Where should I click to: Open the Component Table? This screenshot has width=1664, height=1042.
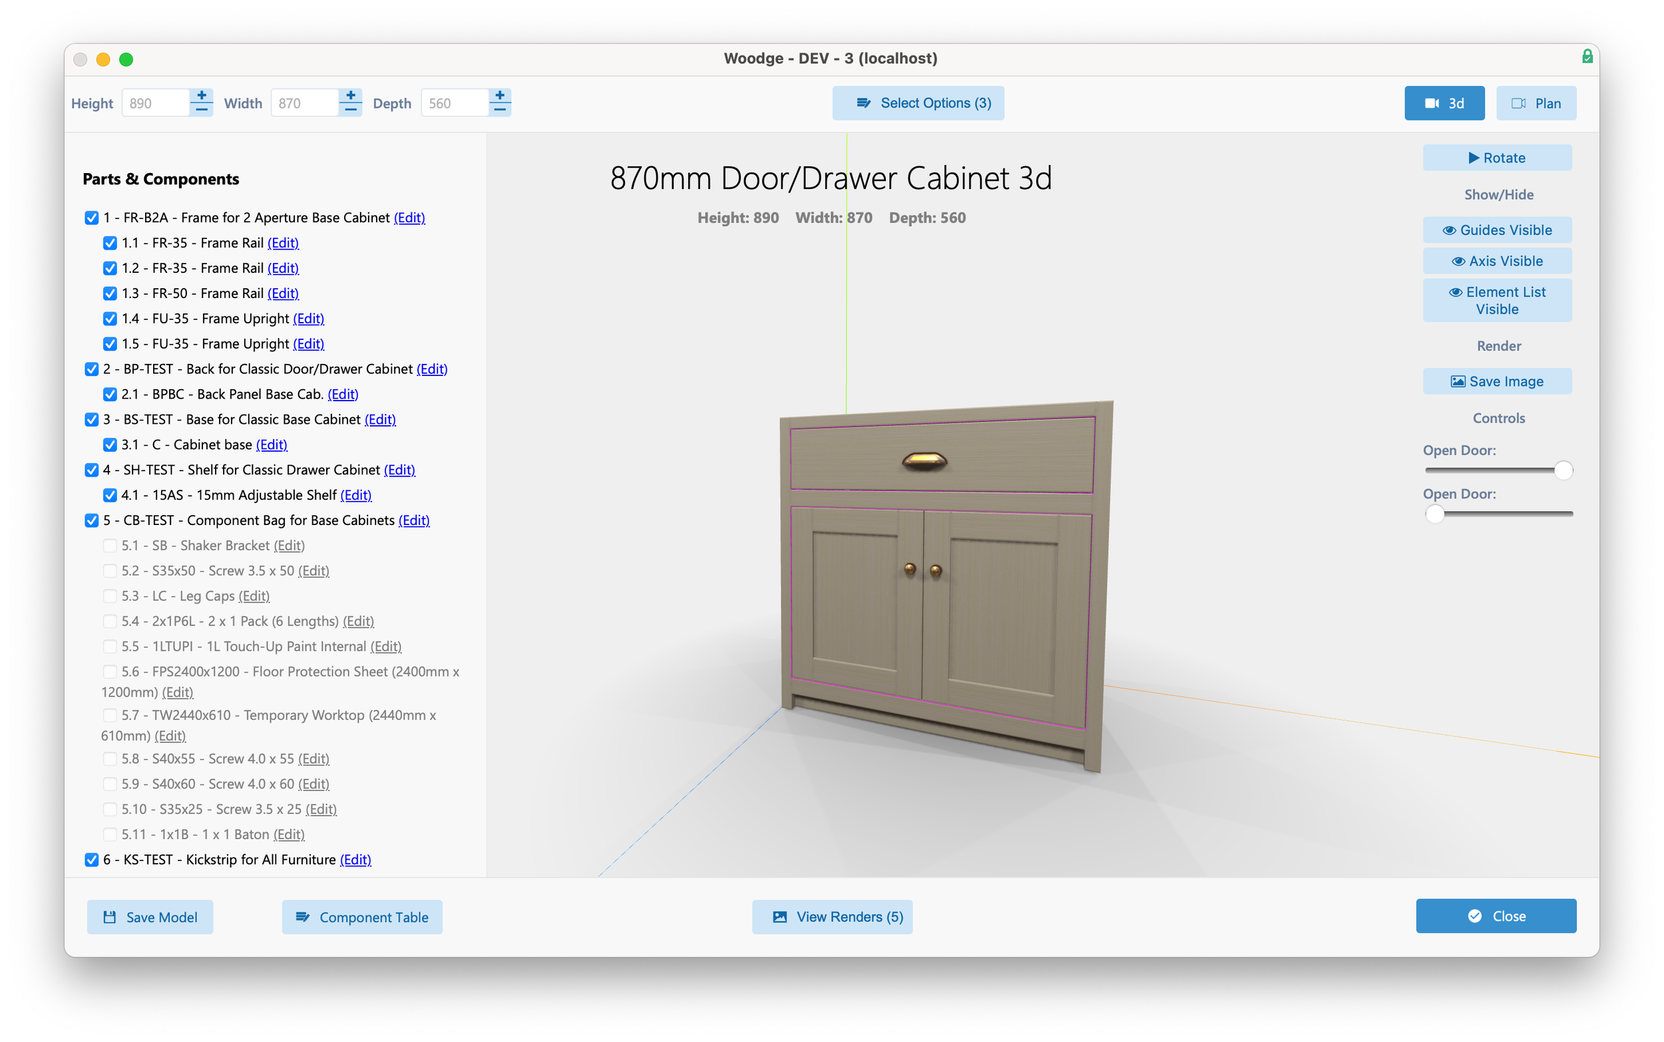pos(362,918)
